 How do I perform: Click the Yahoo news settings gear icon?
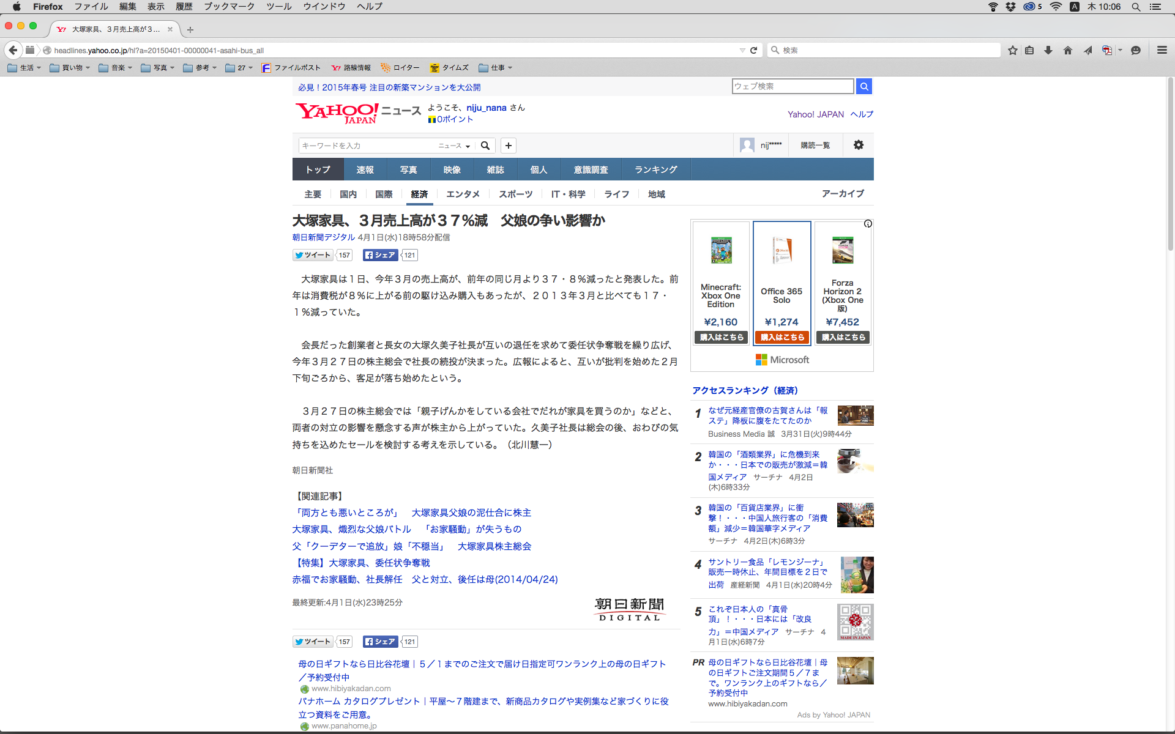pyautogui.click(x=859, y=145)
